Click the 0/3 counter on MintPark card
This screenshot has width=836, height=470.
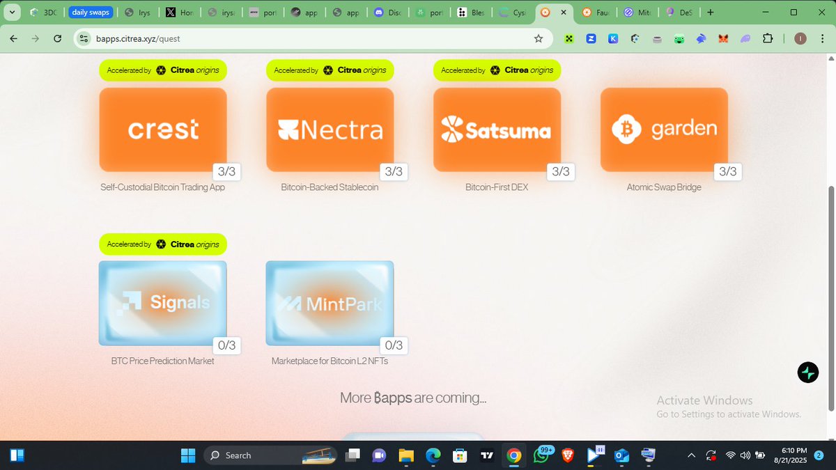point(394,345)
